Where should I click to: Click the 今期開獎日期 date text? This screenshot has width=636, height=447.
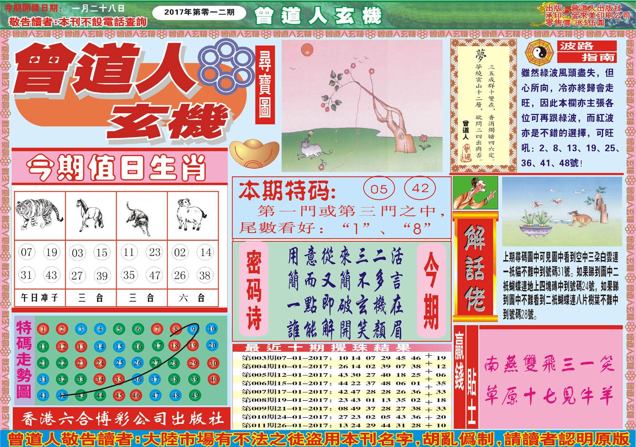click(x=65, y=8)
